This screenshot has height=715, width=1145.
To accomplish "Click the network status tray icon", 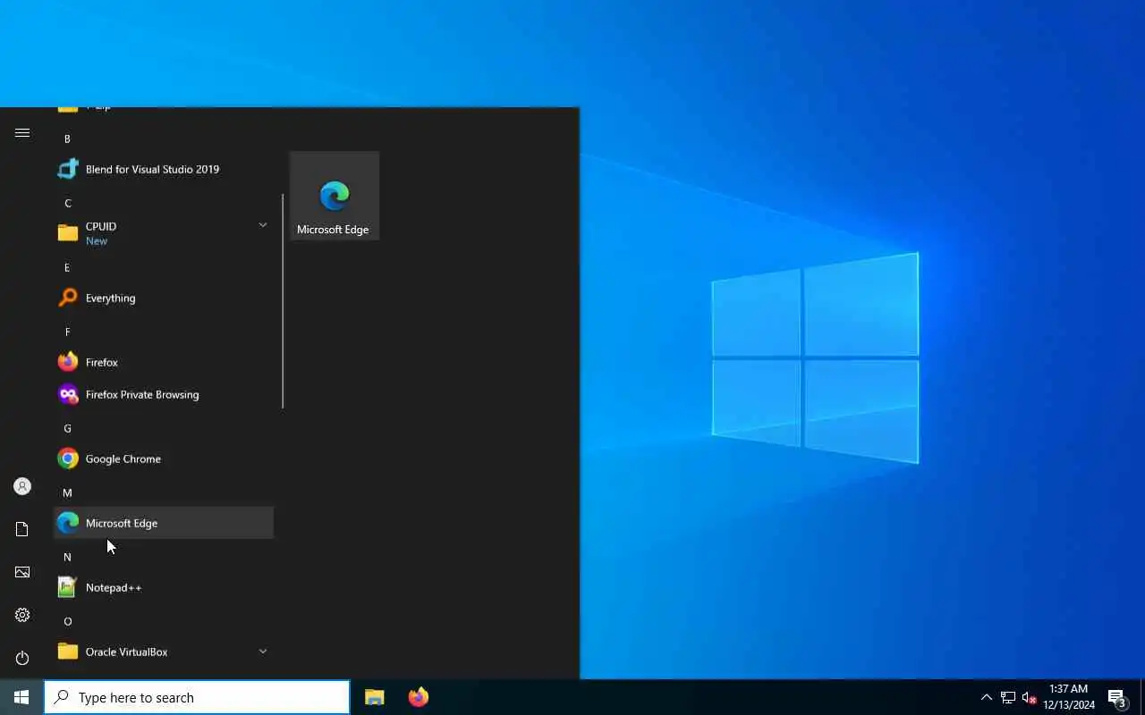I will pyautogui.click(x=1008, y=697).
